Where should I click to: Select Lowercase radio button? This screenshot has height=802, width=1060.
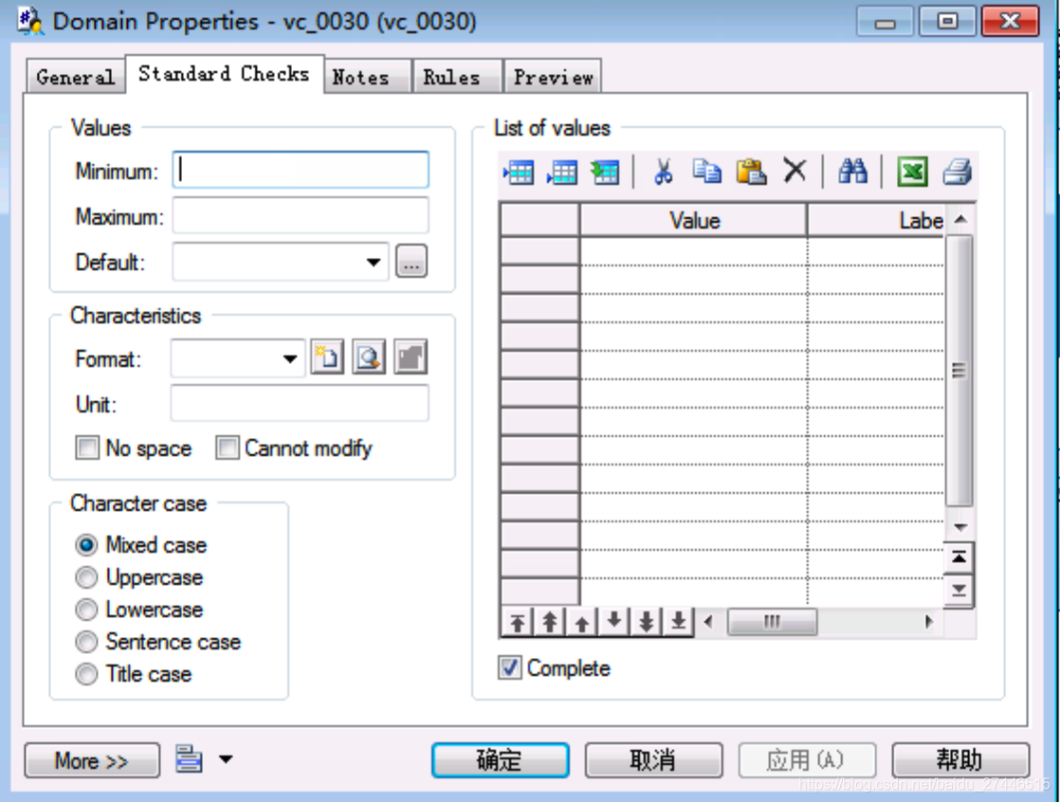tap(86, 610)
